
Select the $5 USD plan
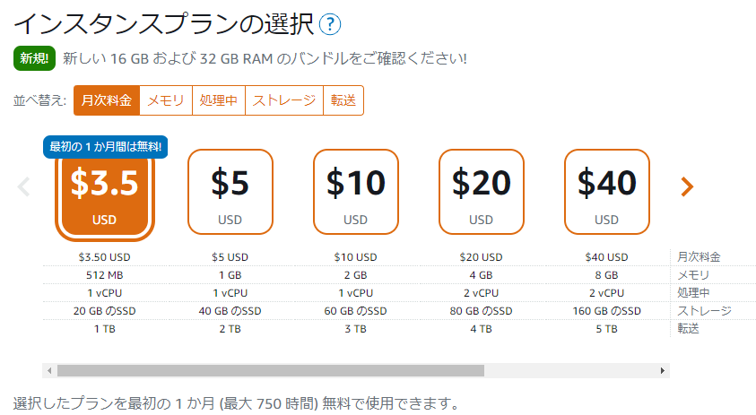tap(230, 191)
